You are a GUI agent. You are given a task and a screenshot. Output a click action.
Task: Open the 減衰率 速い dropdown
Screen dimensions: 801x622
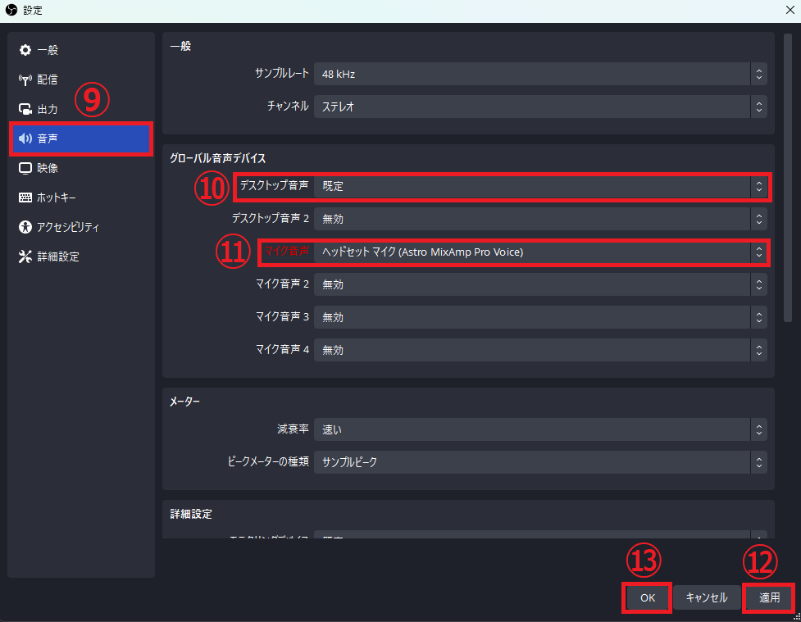pyautogui.click(x=540, y=429)
